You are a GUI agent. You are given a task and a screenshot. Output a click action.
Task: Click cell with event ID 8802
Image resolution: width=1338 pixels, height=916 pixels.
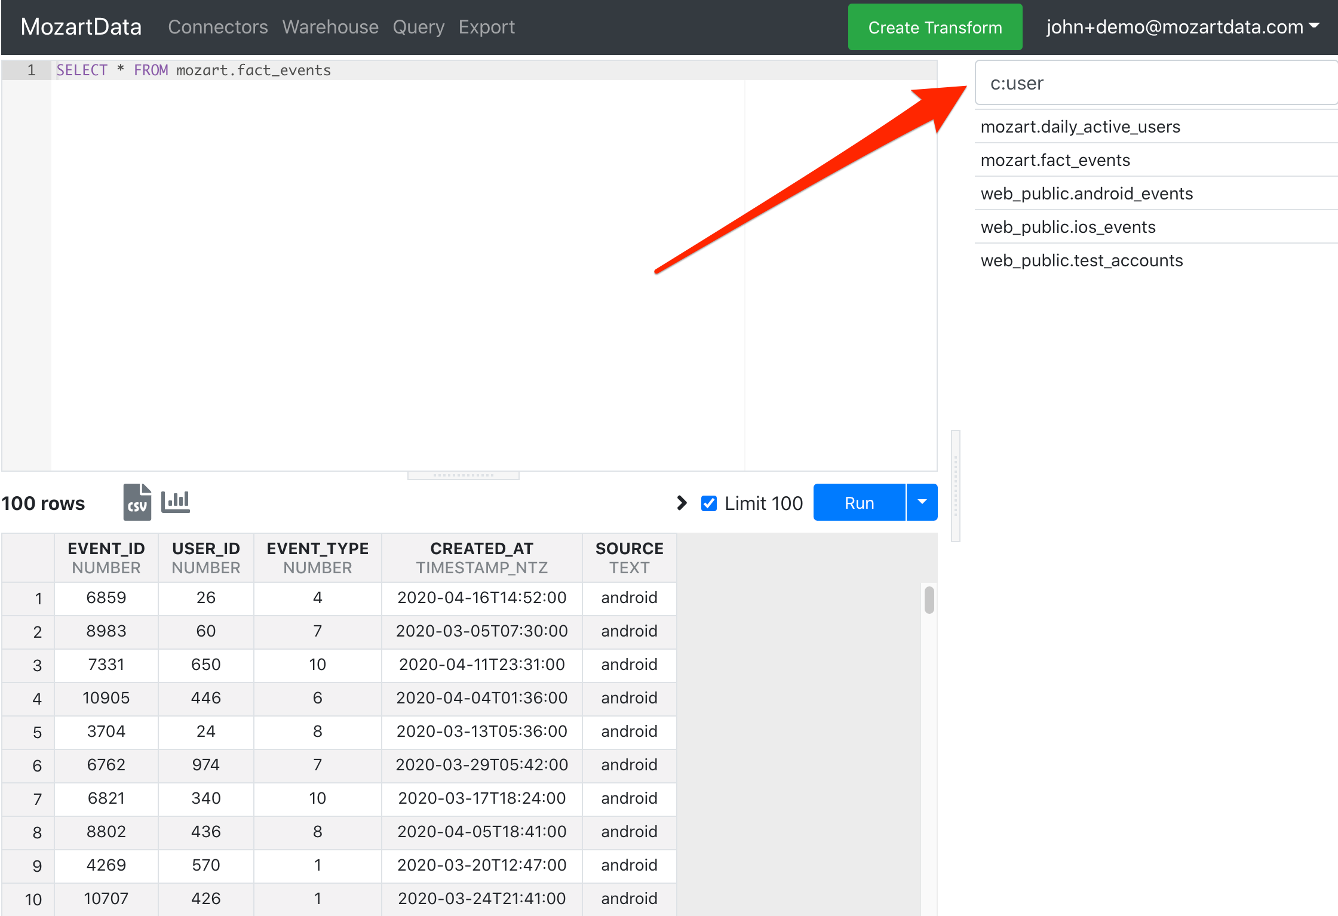[106, 832]
